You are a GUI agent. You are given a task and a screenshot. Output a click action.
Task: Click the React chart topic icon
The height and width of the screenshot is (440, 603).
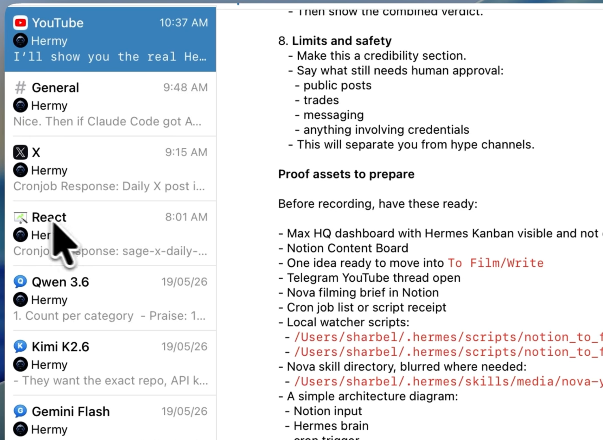20,217
